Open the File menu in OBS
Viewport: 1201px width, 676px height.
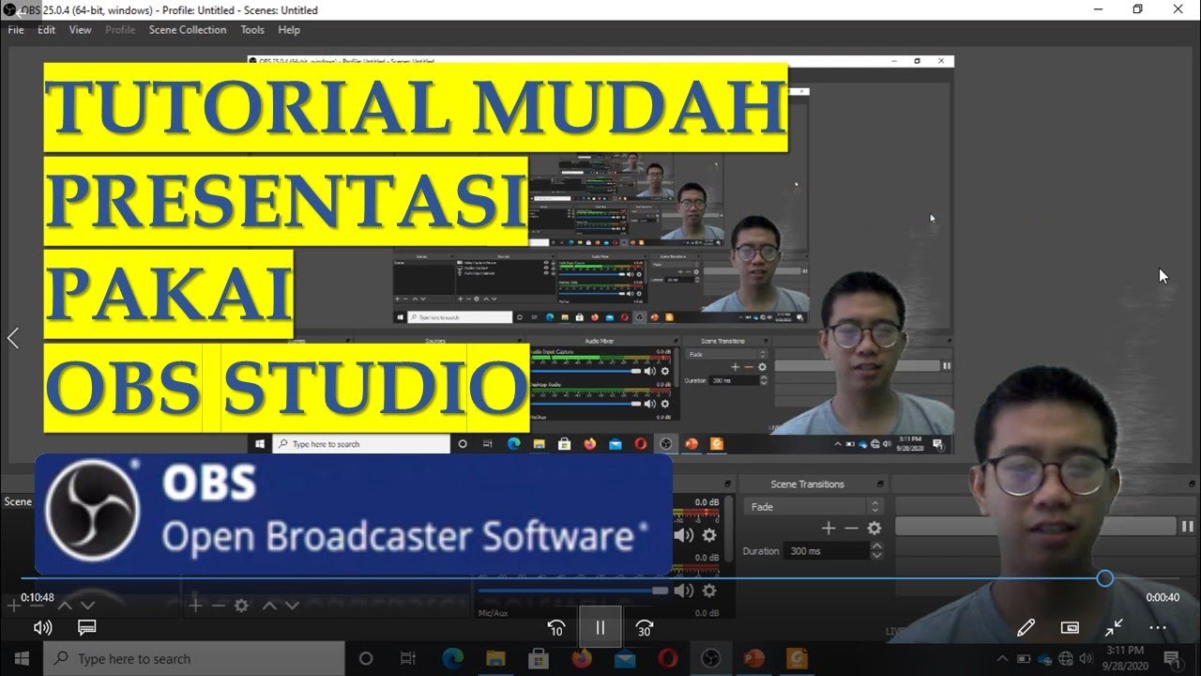(x=16, y=30)
